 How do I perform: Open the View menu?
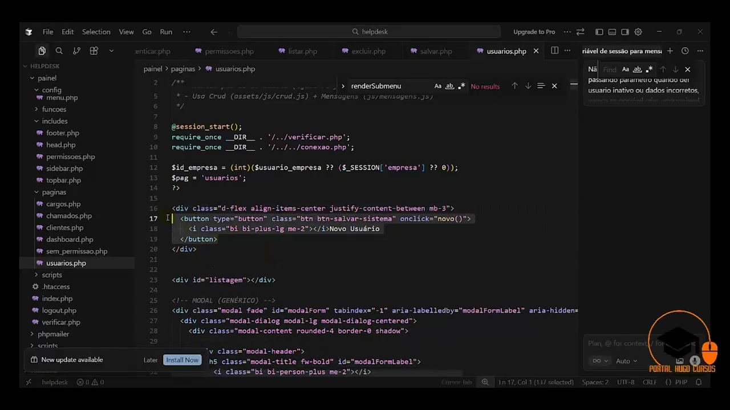[x=127, y=32]
